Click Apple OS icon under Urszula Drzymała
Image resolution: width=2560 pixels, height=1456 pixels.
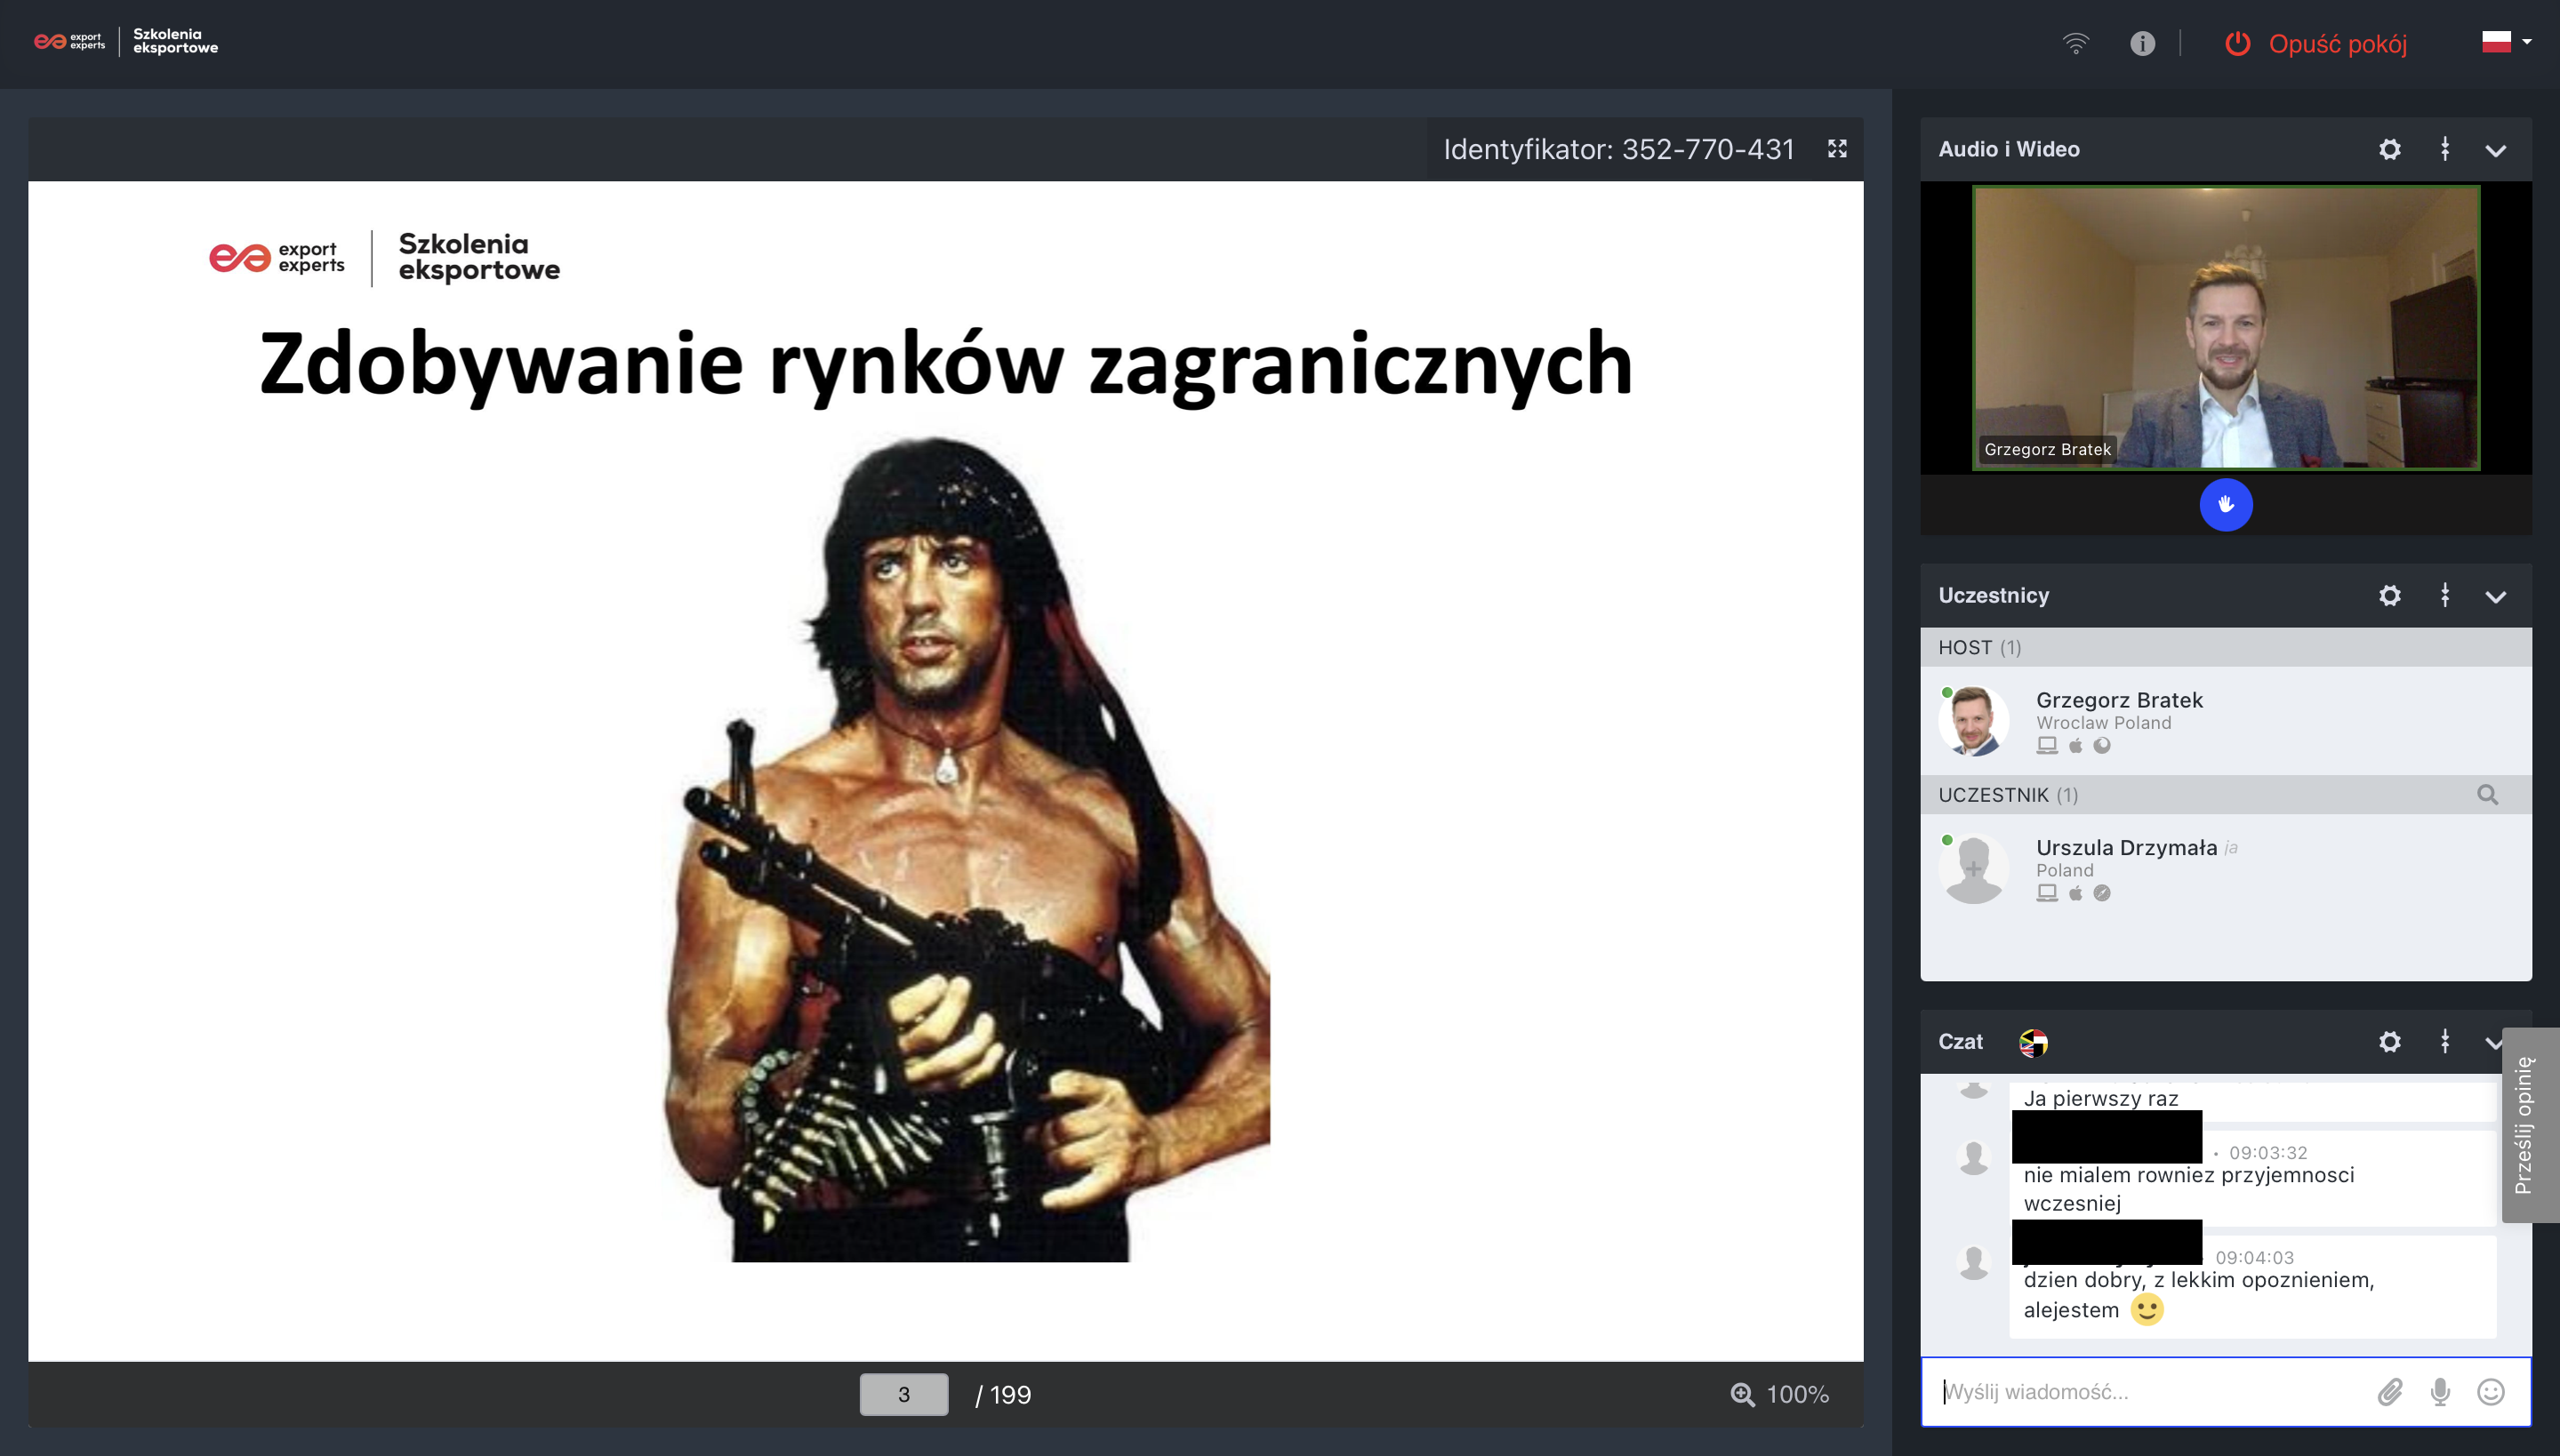tap(2074, 893)
